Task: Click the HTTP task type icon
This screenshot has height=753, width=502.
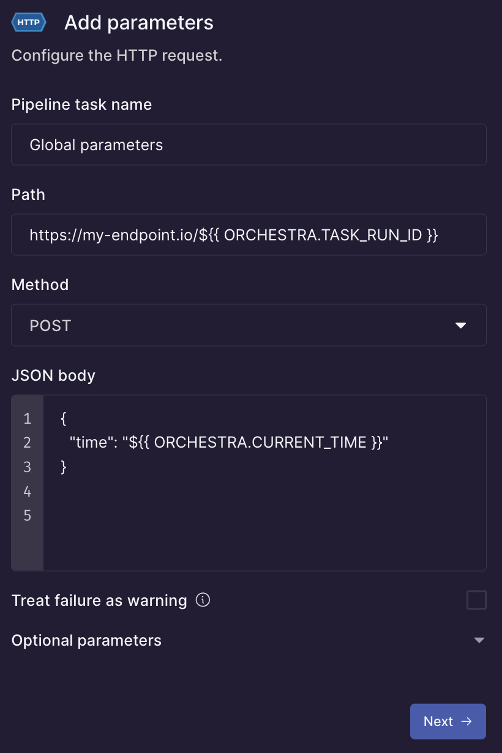Action: [28, 22]
